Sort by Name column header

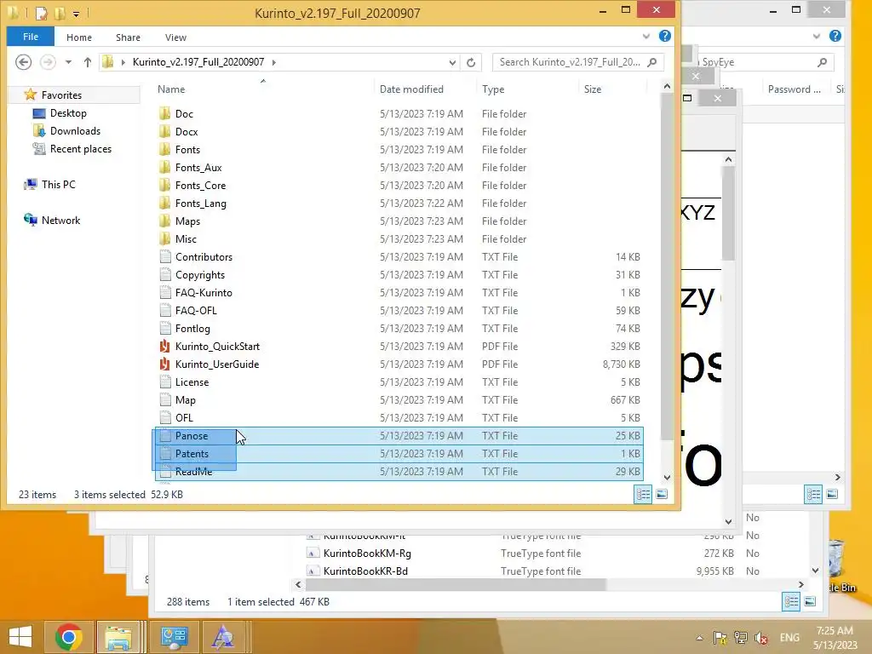coord(171,89)
